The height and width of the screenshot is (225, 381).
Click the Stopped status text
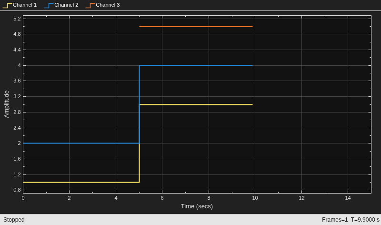point(14,220)
